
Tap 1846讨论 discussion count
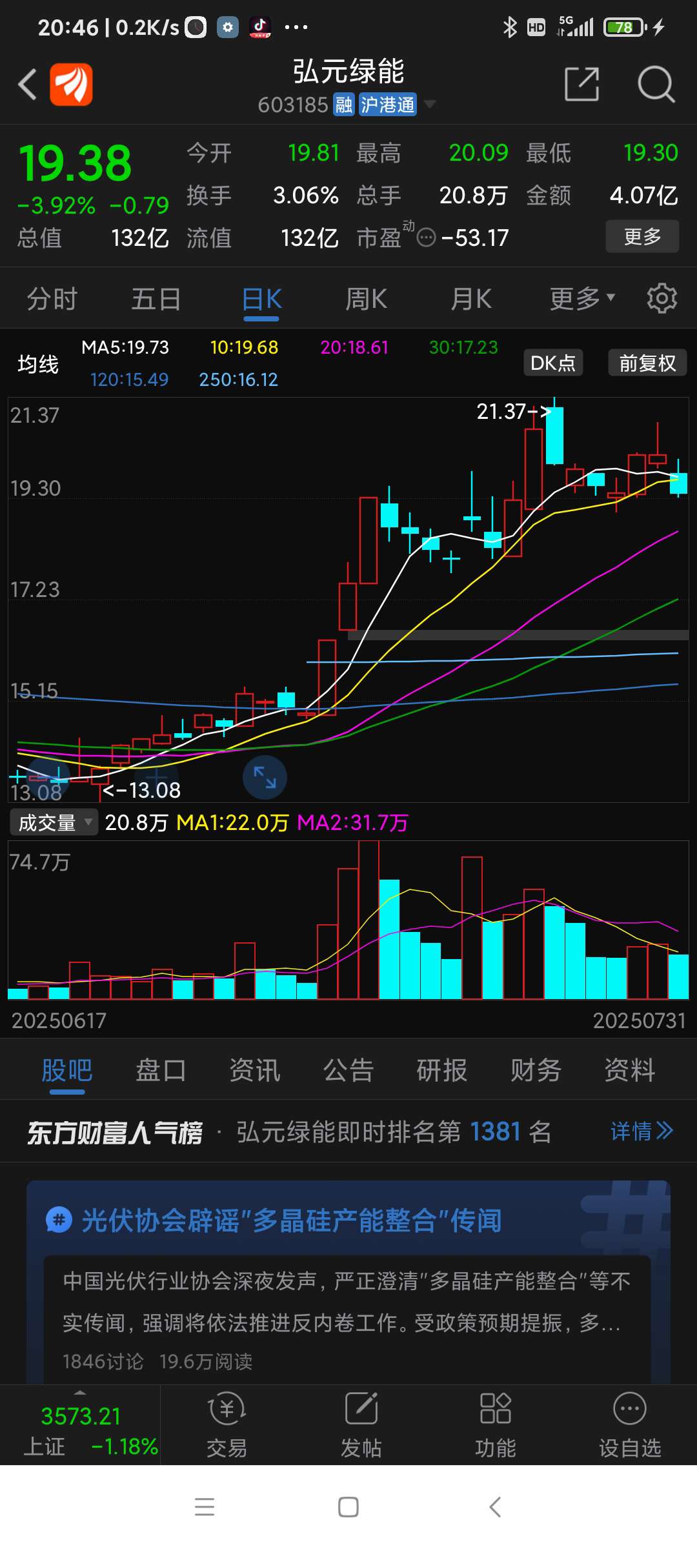tap(103, 1361)
